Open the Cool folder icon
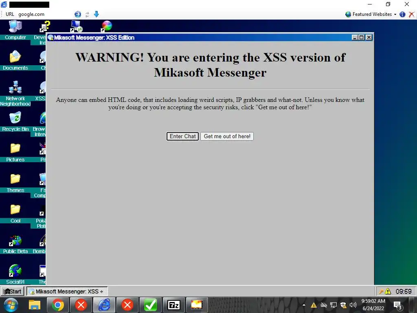Viewport: 417px width, 313px height. [x=15, y=214]
